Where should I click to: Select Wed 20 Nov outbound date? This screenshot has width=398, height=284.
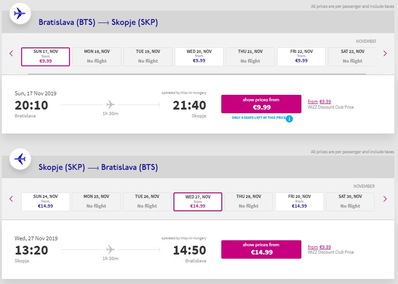tap(199, 57)
